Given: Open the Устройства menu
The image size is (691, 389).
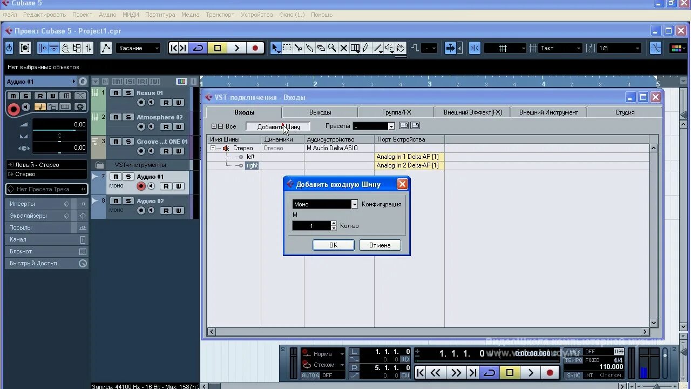Looking at the screenshot, I should (x=257, y=15).
